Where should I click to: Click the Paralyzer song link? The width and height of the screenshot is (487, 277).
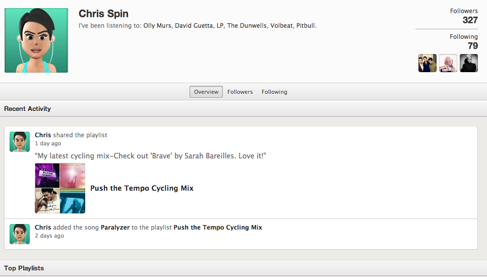point(115,228)
